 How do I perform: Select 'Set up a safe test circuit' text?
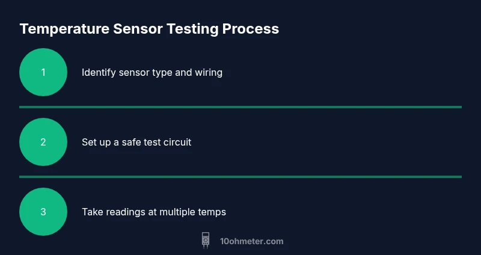click(x=136, y=143)
